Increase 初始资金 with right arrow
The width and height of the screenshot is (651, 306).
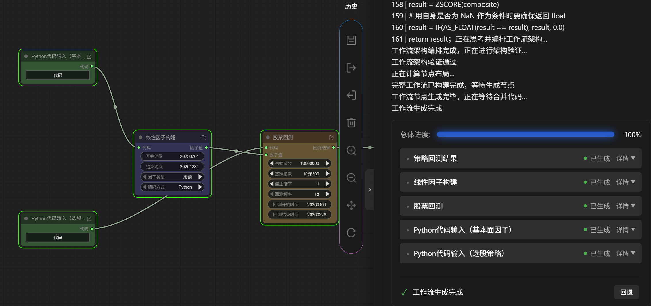[x=327, y=163]
